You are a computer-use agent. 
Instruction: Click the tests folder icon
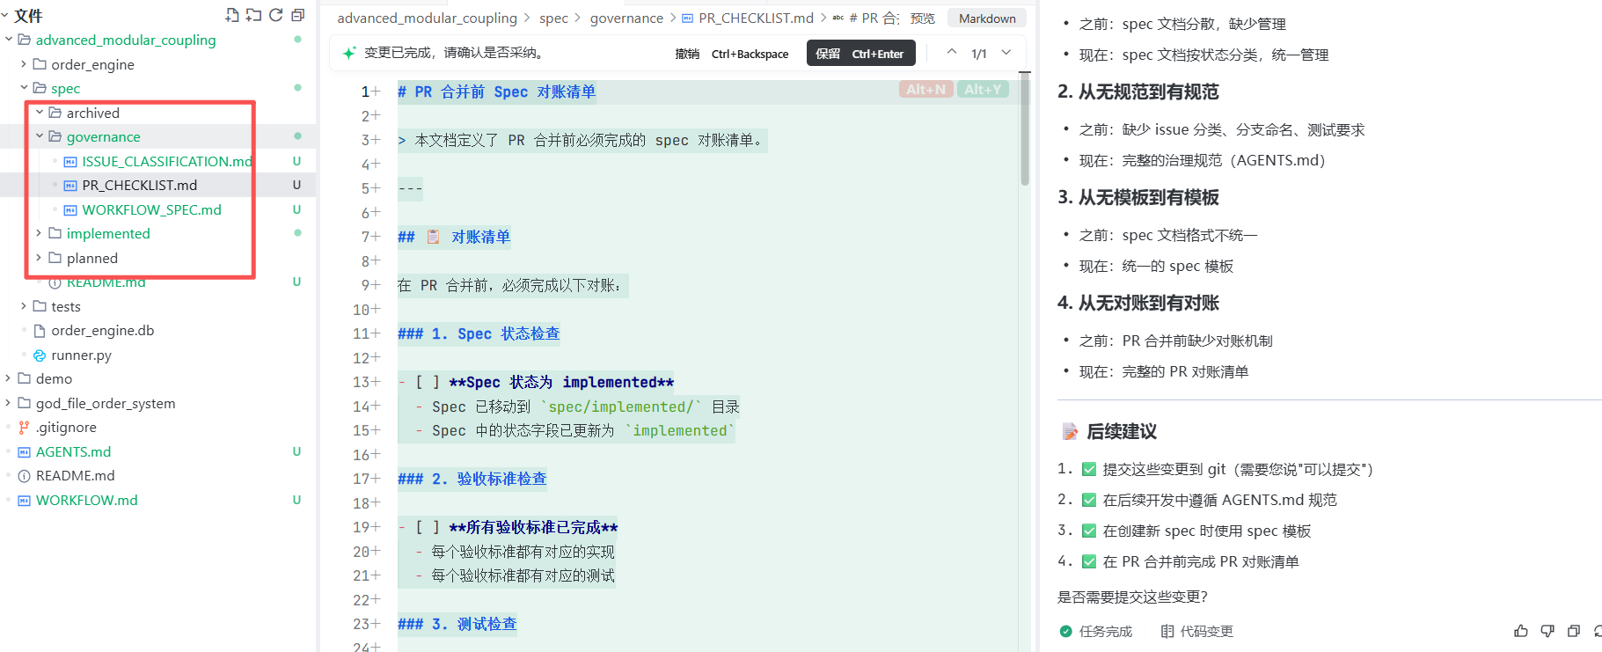click(x=40, y=306)
